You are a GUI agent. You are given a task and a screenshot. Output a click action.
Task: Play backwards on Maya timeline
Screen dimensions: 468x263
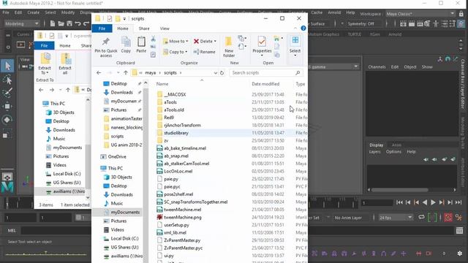[425, 202]
